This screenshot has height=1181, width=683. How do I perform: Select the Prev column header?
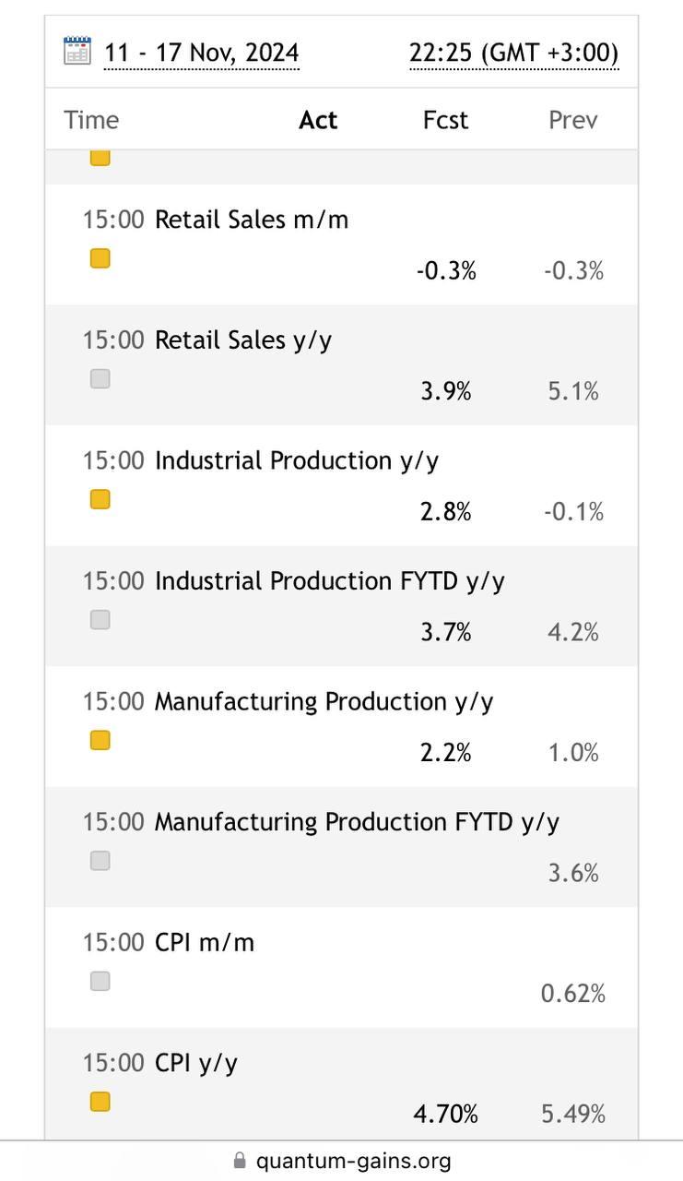[573, 120]
